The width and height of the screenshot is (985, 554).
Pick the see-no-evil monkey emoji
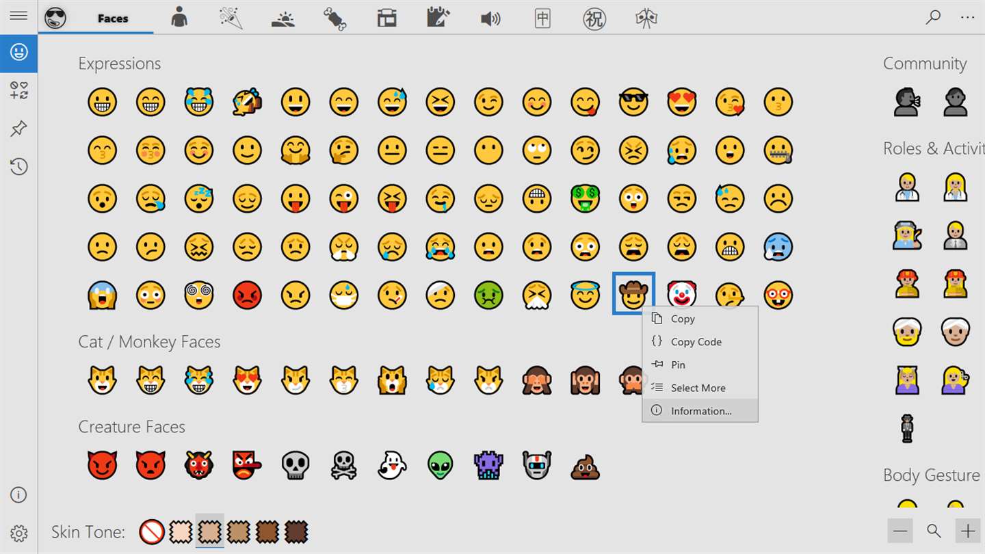pyautogui.click(x=537, y=380)
